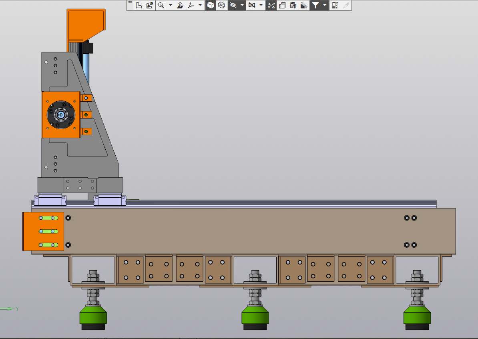The width and height of the screenshot is (478, 339).
Task: Click the stacked triangle layers icon
Action: (303, 5)
